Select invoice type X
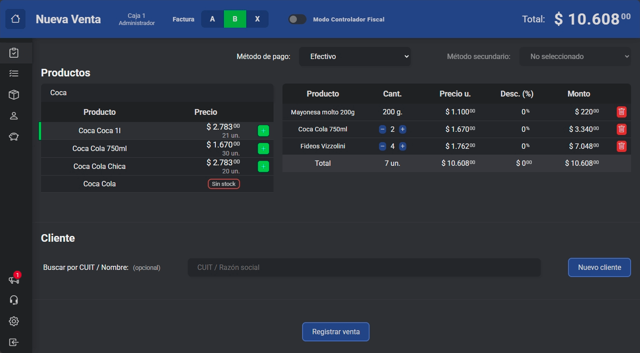 pyautogui.click(x=257, y=19)
